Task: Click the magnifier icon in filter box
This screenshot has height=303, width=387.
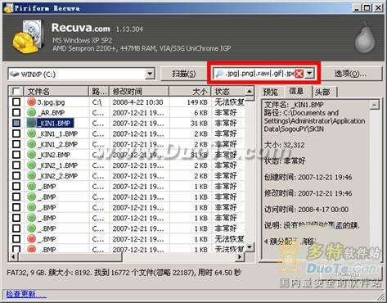Action: (219, 74)
